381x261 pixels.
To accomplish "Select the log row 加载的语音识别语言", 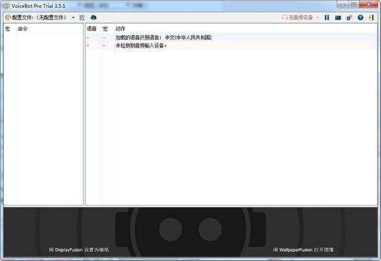I will (231, 37).
